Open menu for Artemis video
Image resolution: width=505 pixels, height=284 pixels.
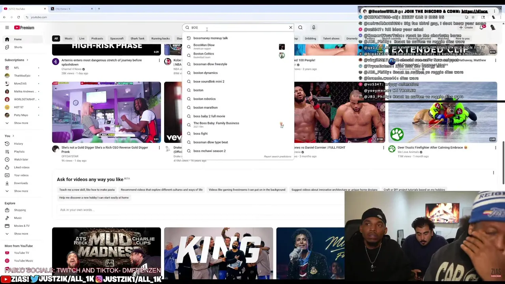pyautogui.click(x=159, y=60)
